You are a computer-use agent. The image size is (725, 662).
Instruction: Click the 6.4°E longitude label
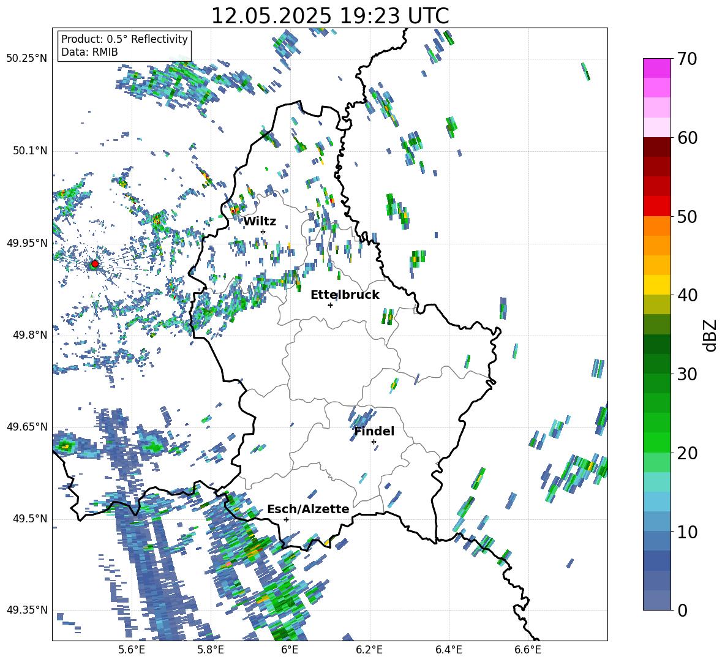(x=449, y=650)
